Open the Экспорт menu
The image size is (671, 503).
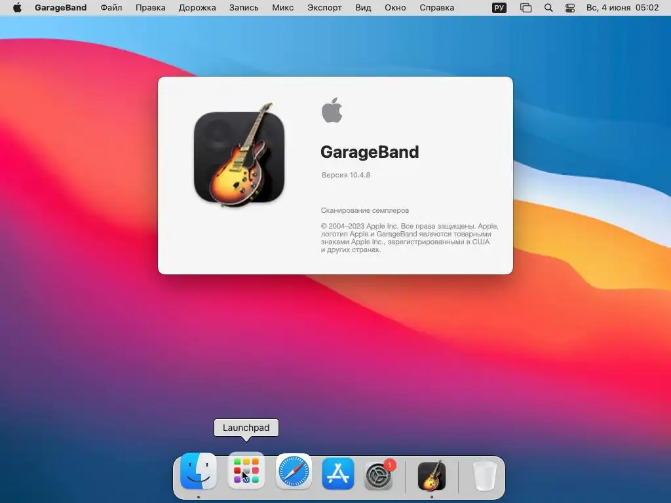point(324,8)
